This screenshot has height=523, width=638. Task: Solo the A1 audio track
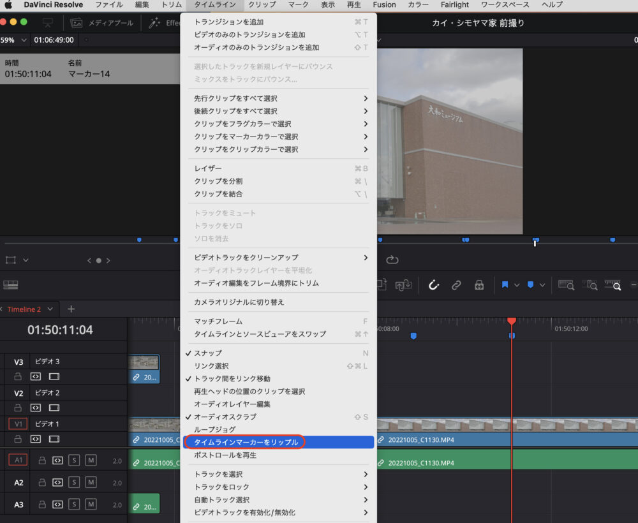[x=74, y=460]
